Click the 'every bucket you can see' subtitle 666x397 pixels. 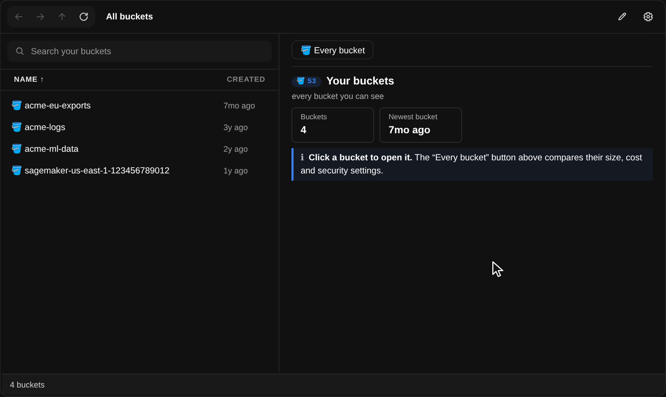[338, 96]
